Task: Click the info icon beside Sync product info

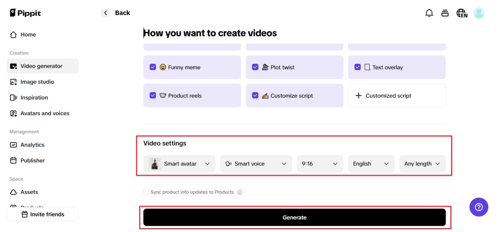Action: [x=240, y=192]
